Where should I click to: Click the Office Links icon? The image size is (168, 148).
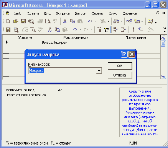[x=103, y=21]
